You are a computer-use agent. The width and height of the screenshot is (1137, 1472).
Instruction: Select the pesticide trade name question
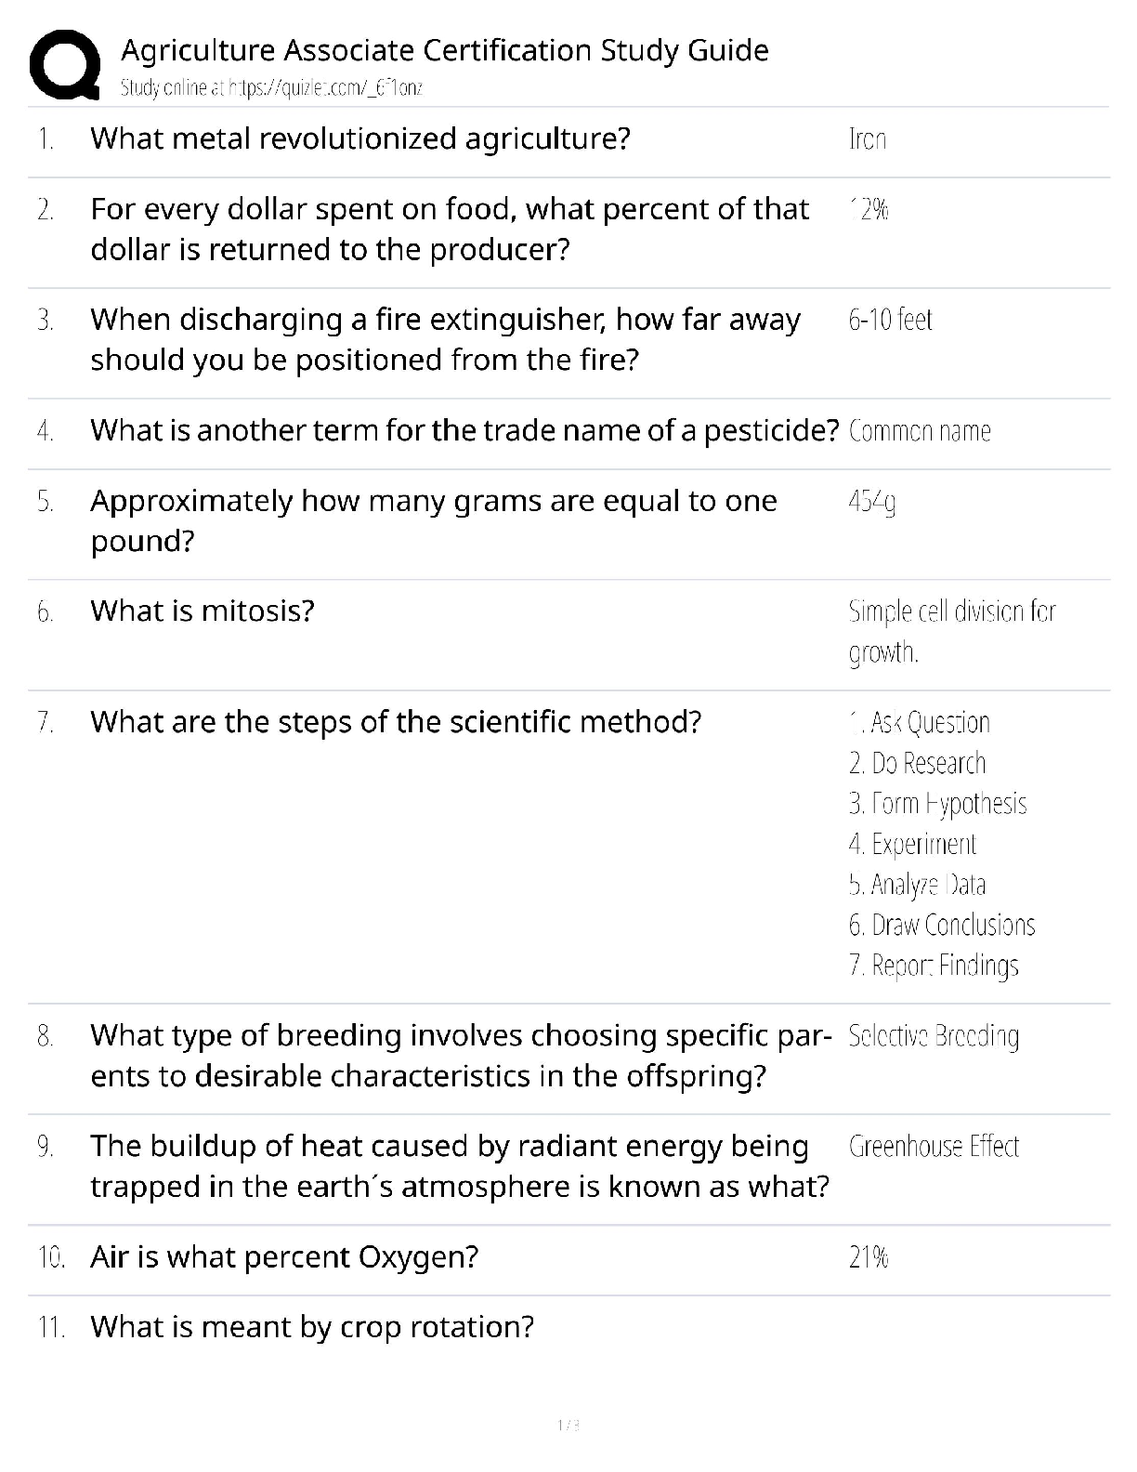[464, 430]
